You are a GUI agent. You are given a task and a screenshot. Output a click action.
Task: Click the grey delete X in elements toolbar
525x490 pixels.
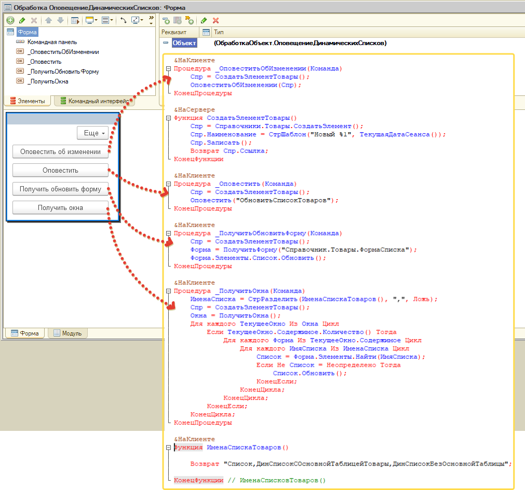34,20
